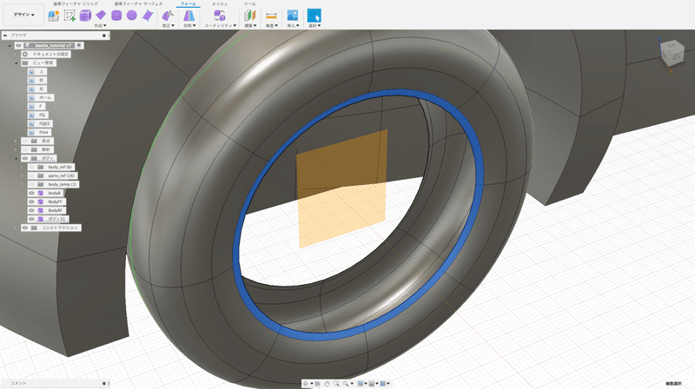Click the Insert image icon
This screenshot has width=695, height=389.
pyautogui.click(x=293, y=16)
